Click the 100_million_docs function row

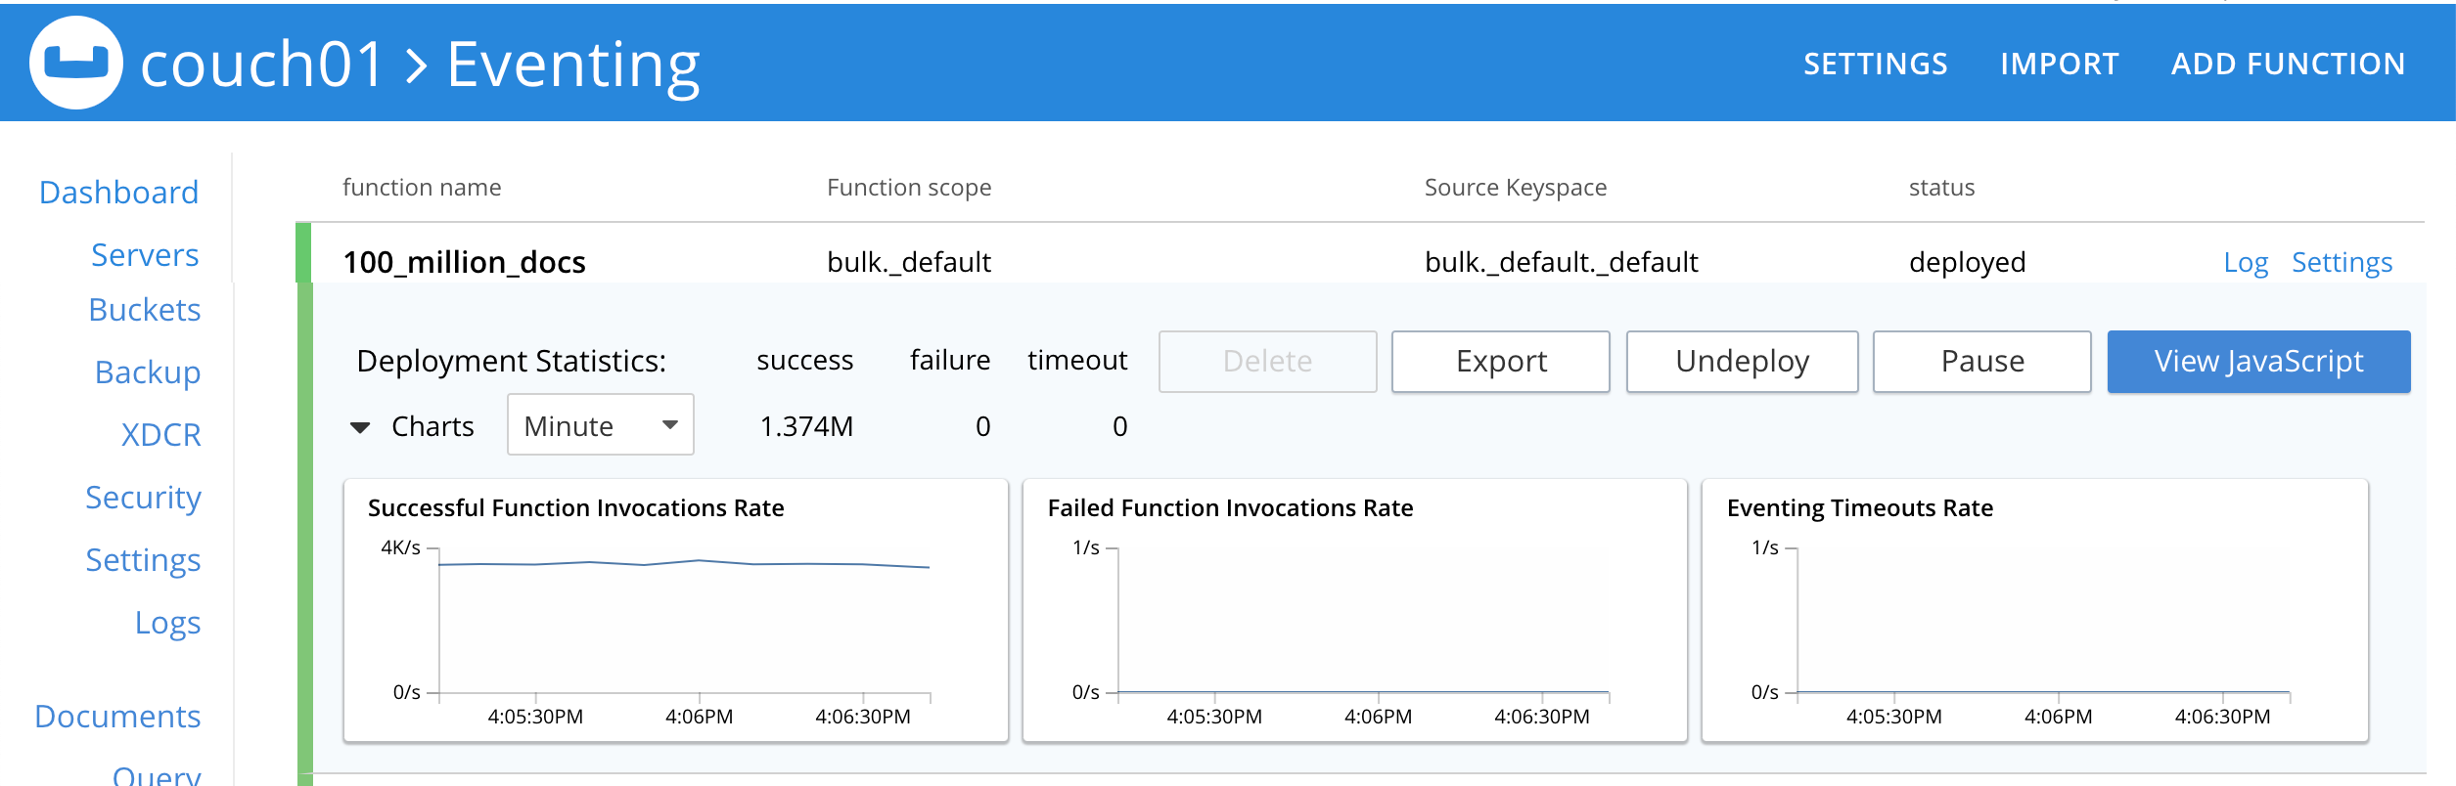pos(464,262)
